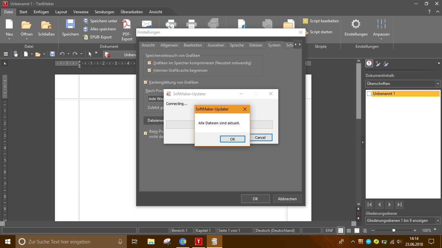The image size is (442, 248).
Task: Open the Sendungen ribbon tab
Action: [105, 12]
